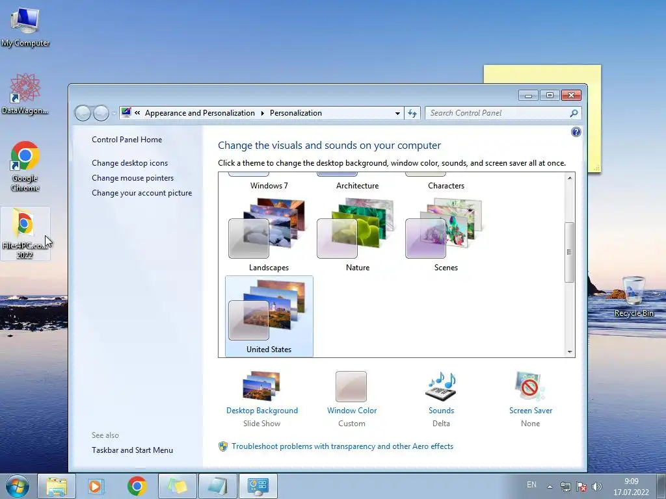Expand the breadcrumb arrow before Personalization
666x499 pixels.
[x=262, y=113]
